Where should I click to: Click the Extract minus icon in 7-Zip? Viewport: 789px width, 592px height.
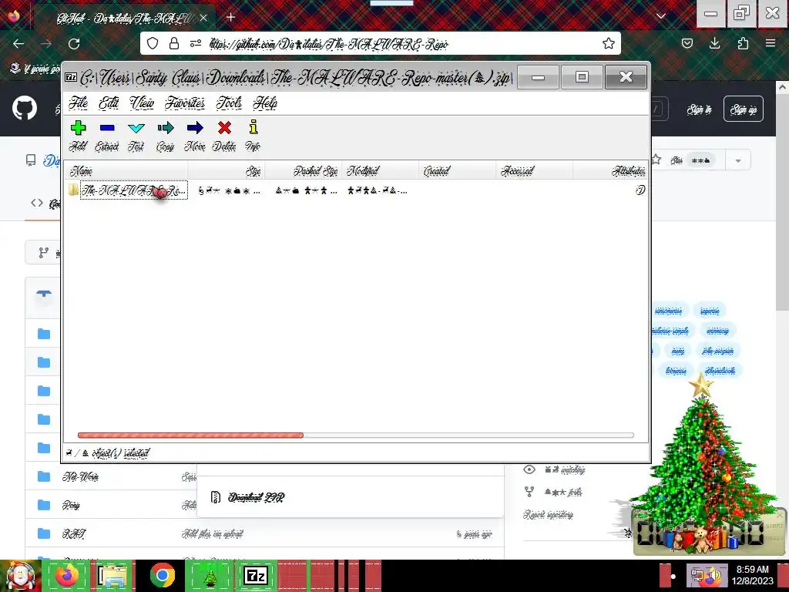coord(107,128)
